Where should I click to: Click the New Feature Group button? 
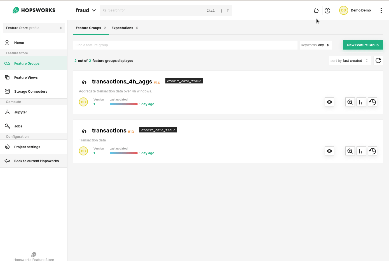pyautogui.click(x=363, y=45)
